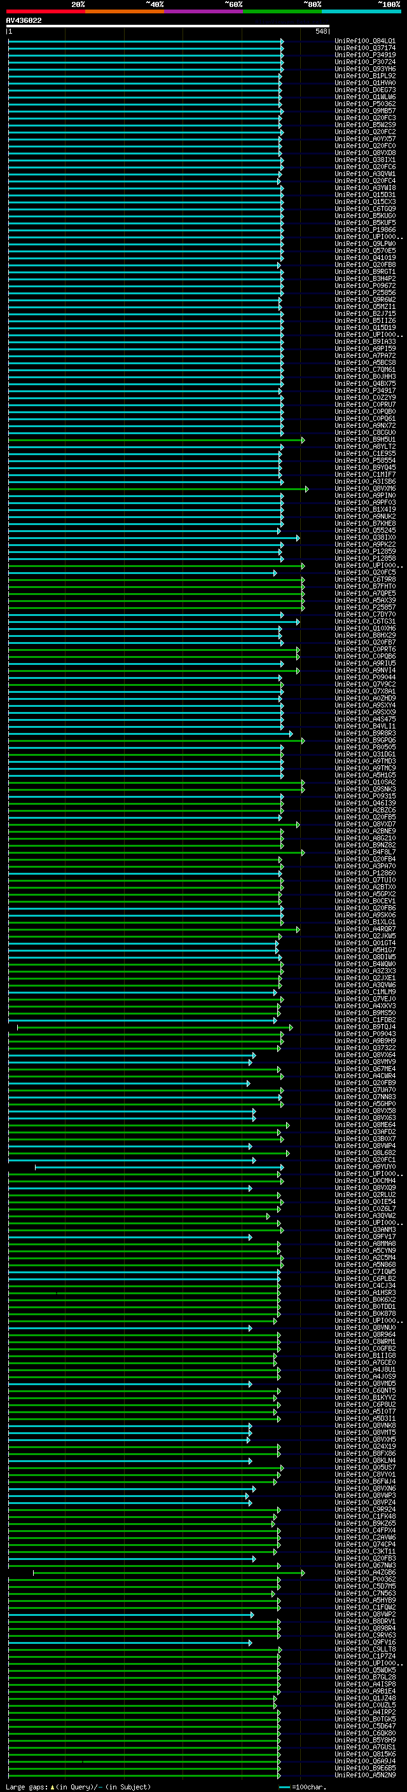
Task: Open the UniRef100_Q20FB3 label
Action: (x=365, y=1558)
